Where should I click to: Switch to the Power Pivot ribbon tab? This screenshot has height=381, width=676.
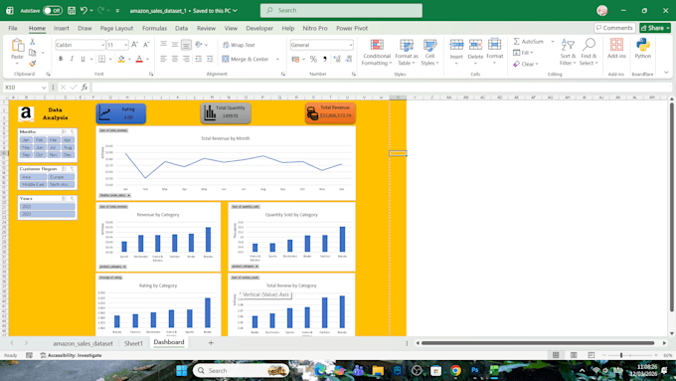(352, 28)
